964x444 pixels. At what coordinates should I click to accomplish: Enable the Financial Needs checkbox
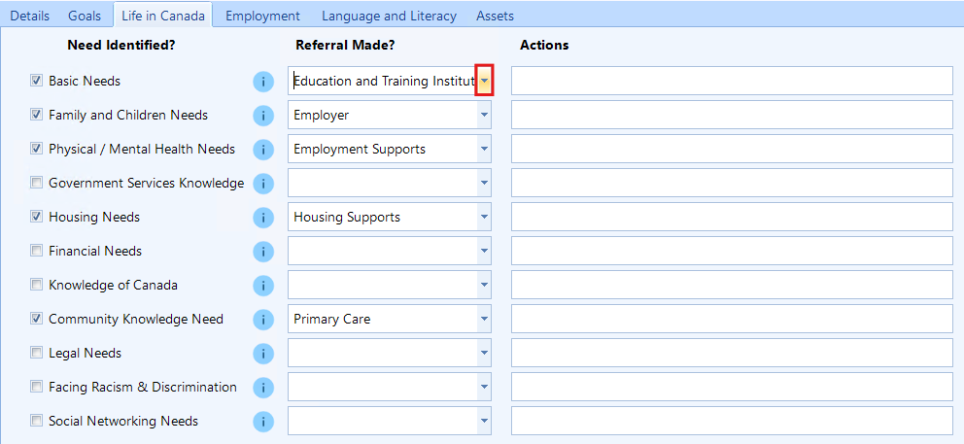(37, 252)
